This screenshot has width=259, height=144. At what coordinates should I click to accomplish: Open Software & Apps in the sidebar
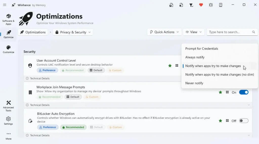8,19
